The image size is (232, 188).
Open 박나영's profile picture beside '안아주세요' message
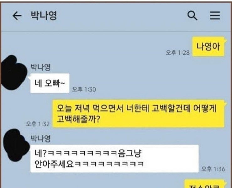click(16, 145)
